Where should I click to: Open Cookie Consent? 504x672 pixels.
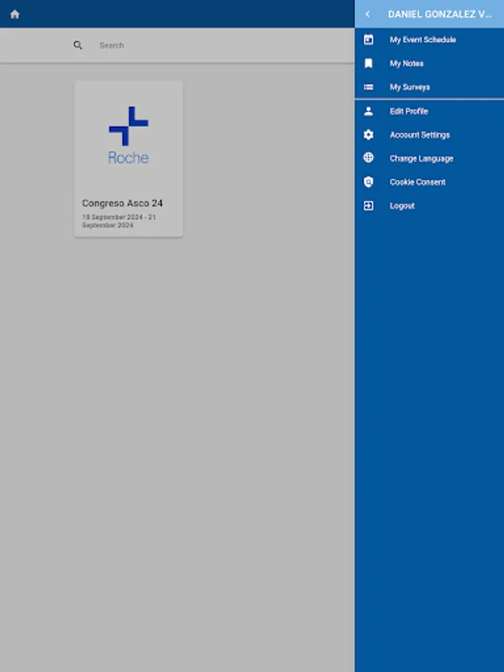pos(417,182)
